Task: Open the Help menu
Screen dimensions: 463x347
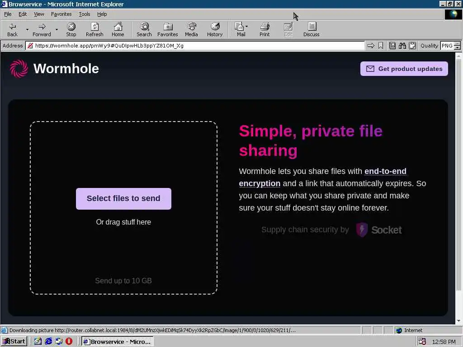Action: click(x=102, y=14)
